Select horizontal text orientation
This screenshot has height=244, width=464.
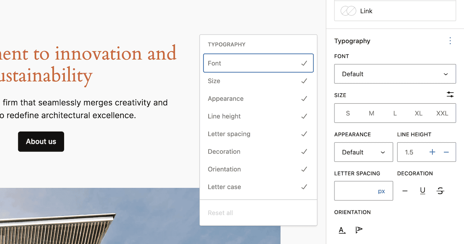(342, 229)
